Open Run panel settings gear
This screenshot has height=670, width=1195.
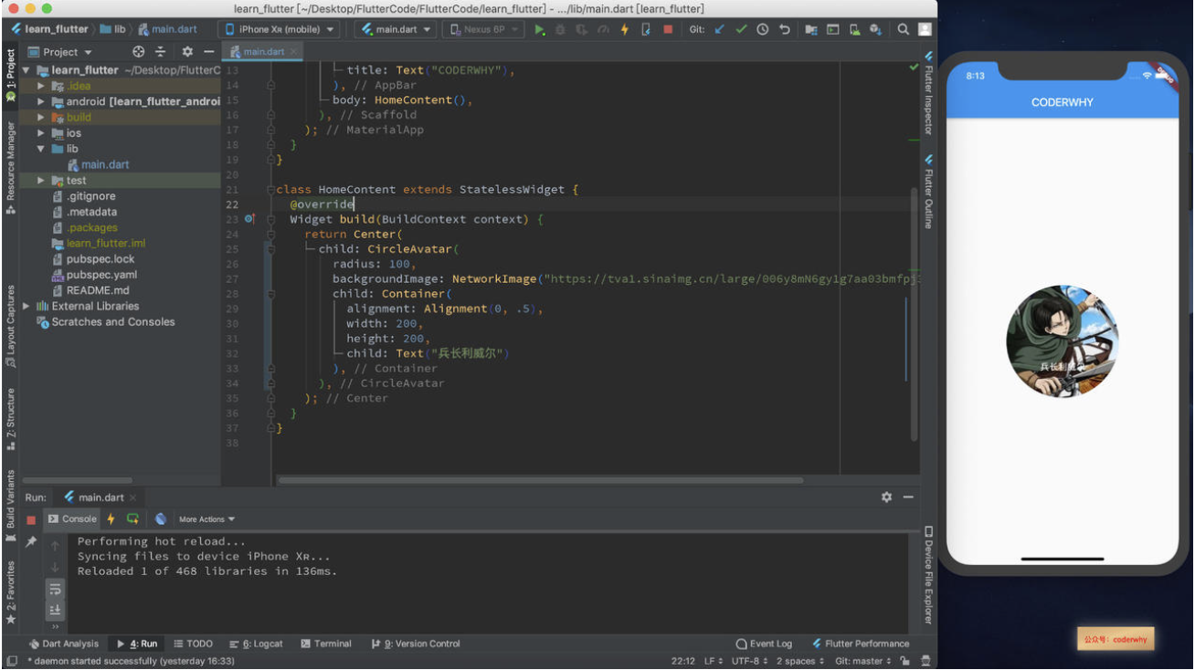[886, 497]
